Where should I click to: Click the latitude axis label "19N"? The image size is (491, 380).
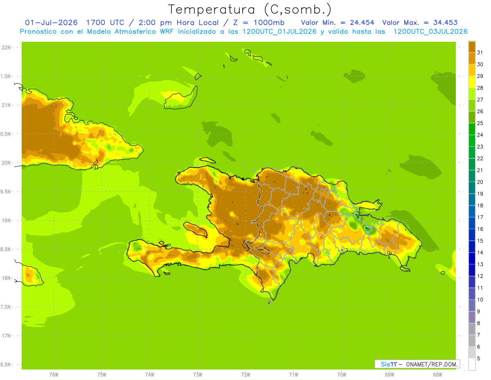coord(6,221)
